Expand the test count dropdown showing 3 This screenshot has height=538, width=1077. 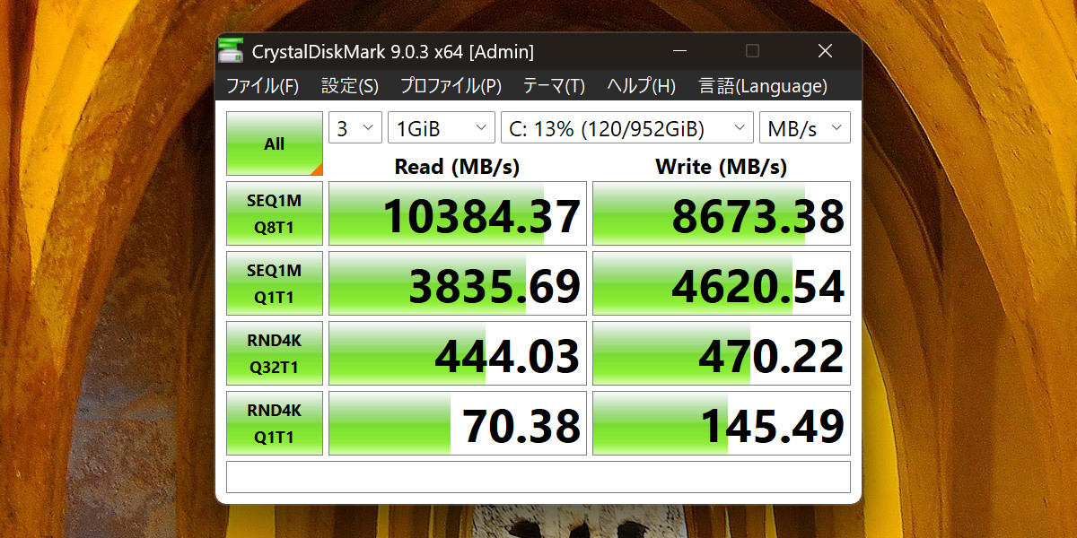pos(355,127)
